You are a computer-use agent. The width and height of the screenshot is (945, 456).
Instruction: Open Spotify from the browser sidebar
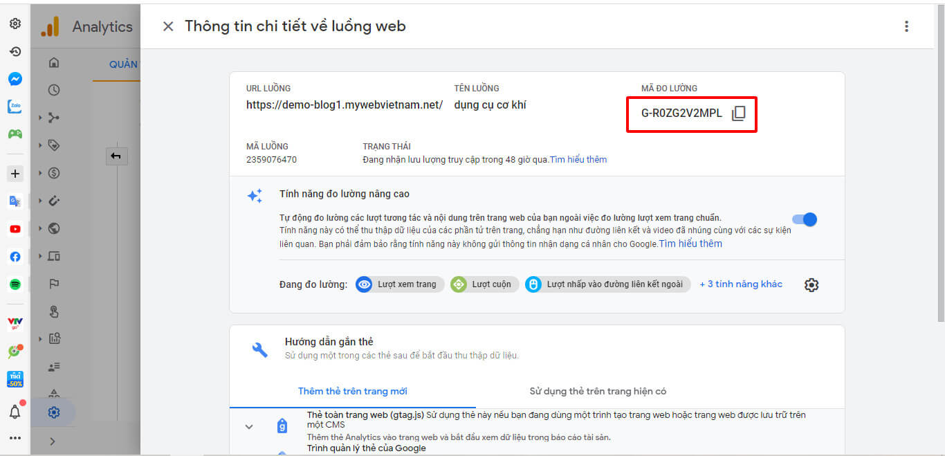tap(15, 284)
